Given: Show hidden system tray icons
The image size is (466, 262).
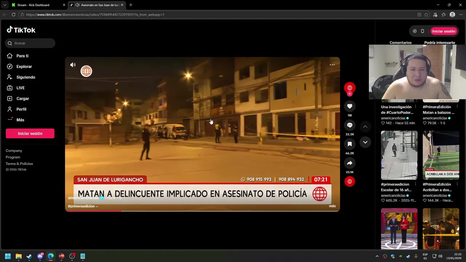Looking at the screenshot, I should (x=377, y=256).
